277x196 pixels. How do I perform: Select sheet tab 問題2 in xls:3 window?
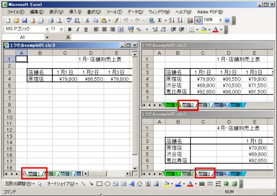click(x=51, y=174)
